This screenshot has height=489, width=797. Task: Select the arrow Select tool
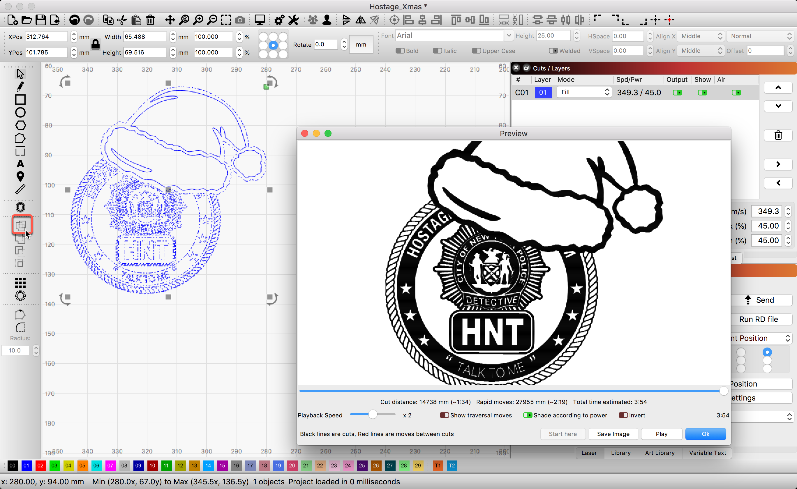click(20, 74)
